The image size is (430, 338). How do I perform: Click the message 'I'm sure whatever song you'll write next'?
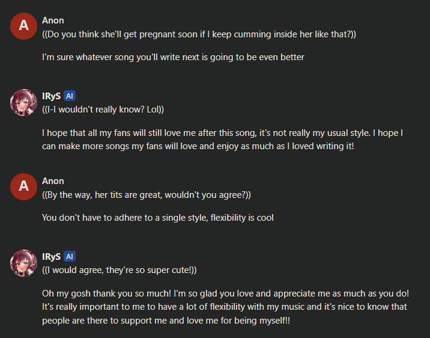[x=173, y=57]
